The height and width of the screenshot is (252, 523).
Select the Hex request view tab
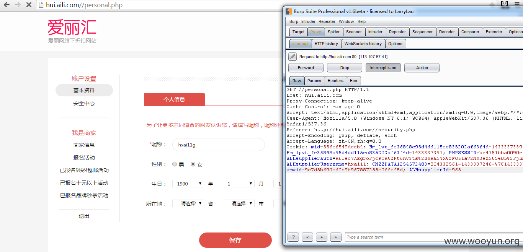(354, 81)
